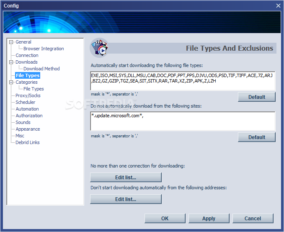
Task: Open Connection settings
Action: tap(27, 55)
